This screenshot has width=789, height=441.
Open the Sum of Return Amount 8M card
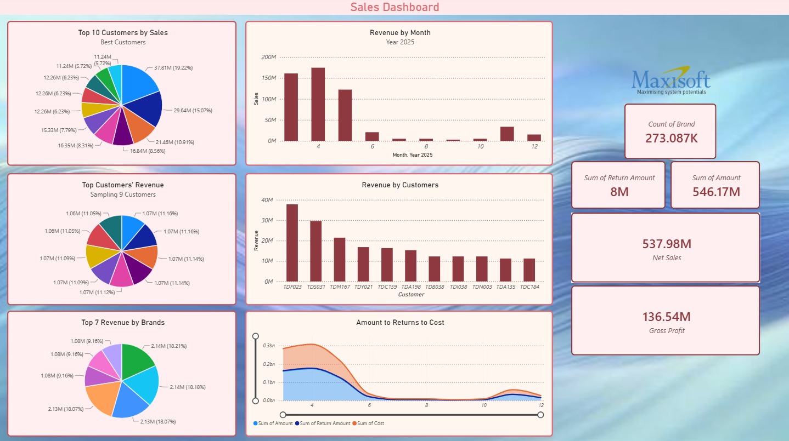(618, 185)
